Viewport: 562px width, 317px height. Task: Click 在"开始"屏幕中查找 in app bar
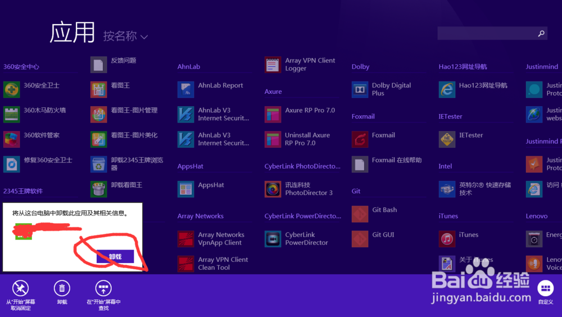[x=103, y=296]
